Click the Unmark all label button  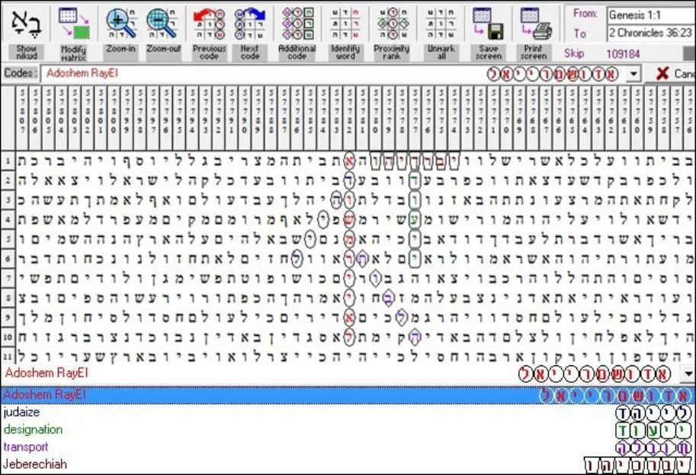pos(441,53)
